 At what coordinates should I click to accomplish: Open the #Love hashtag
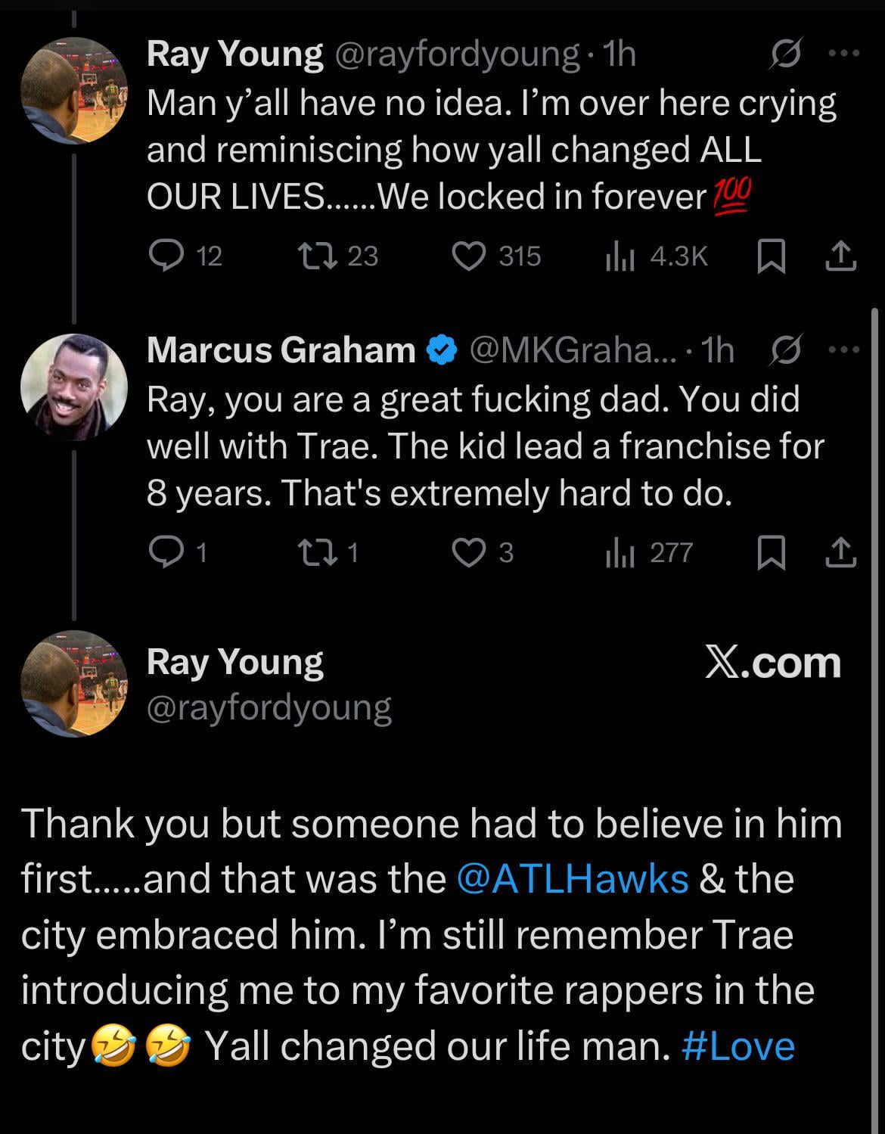click(738, 1047)
